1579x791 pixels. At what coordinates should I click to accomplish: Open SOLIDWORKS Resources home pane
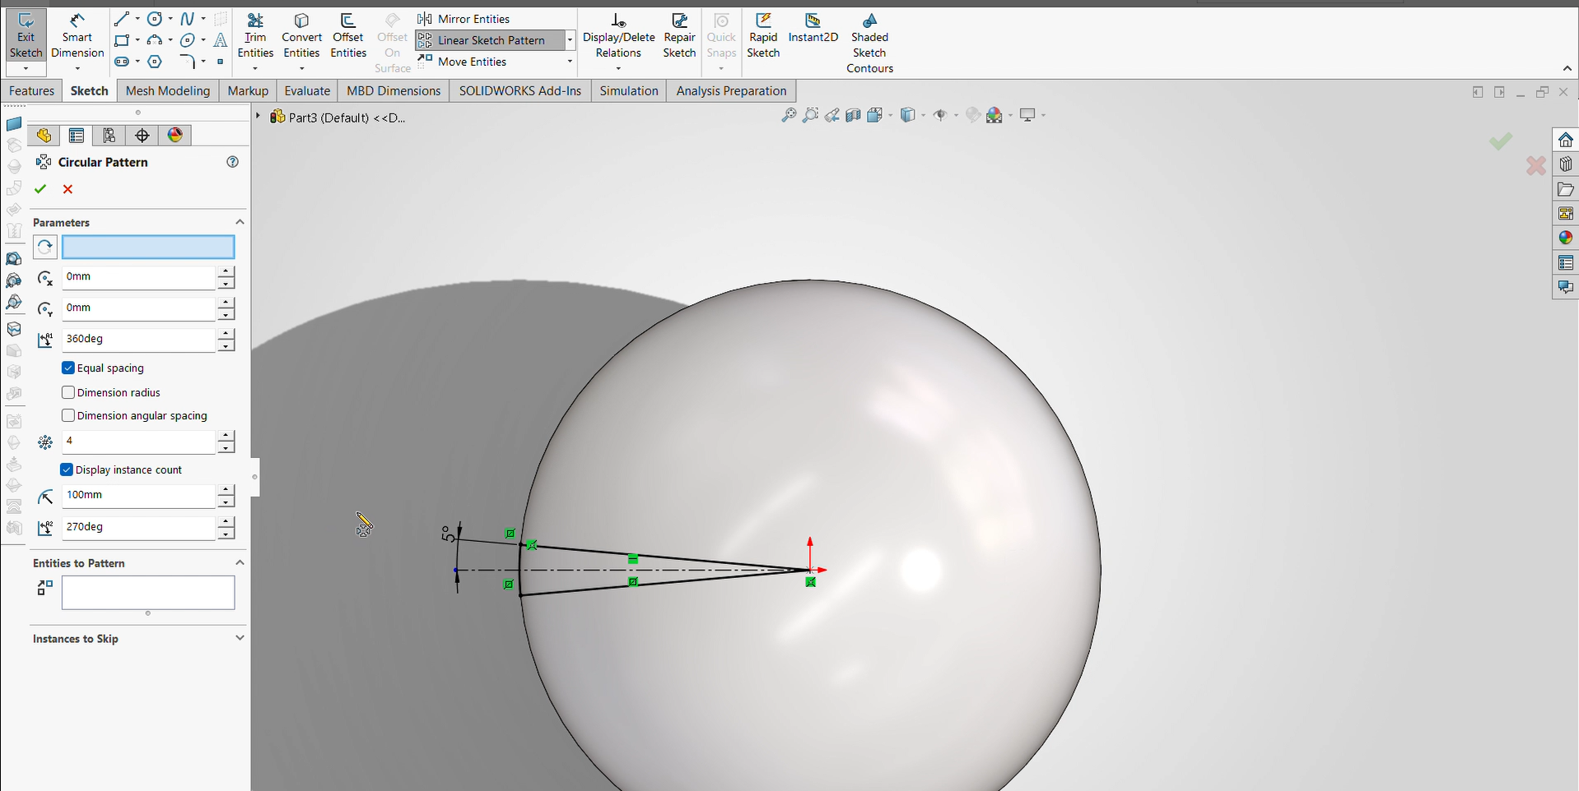click(1566, 139)
